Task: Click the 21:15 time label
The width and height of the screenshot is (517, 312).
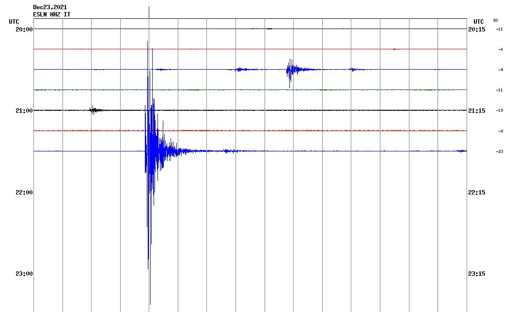Action: pos(477,111)
